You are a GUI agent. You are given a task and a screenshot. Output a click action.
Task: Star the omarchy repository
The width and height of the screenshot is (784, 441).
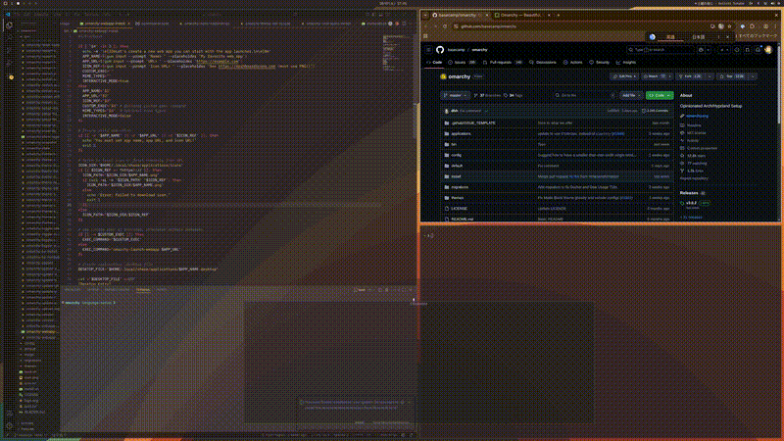732,76
